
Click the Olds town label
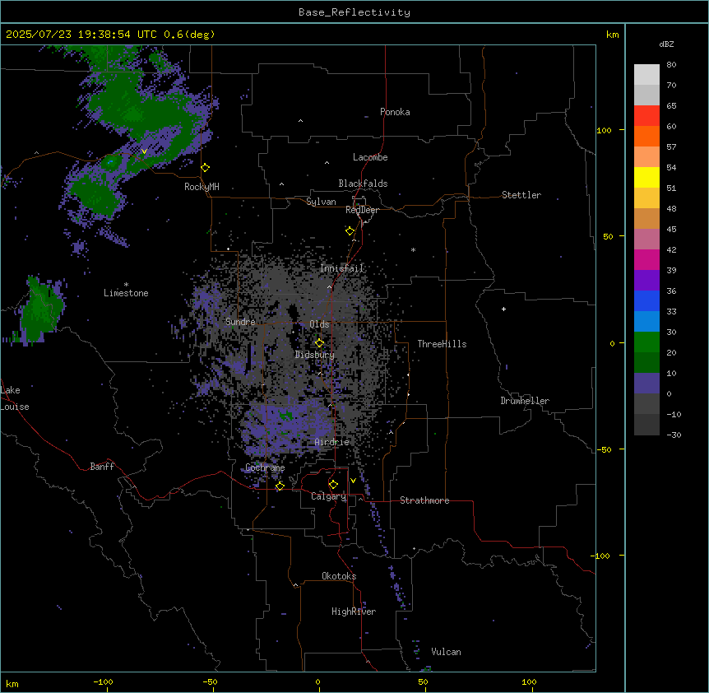pos(319,324)
